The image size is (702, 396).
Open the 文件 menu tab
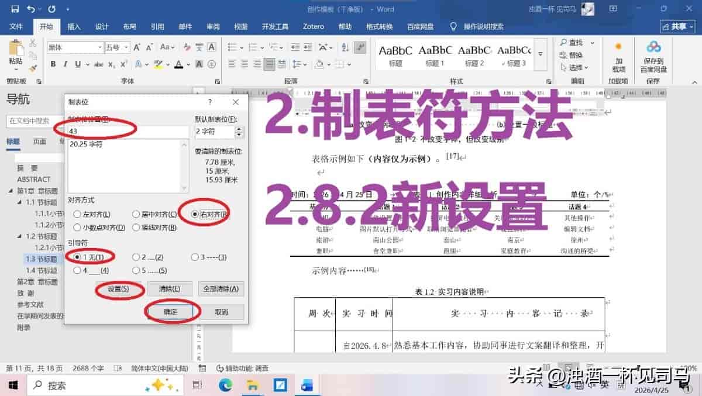tap(16, 27)
